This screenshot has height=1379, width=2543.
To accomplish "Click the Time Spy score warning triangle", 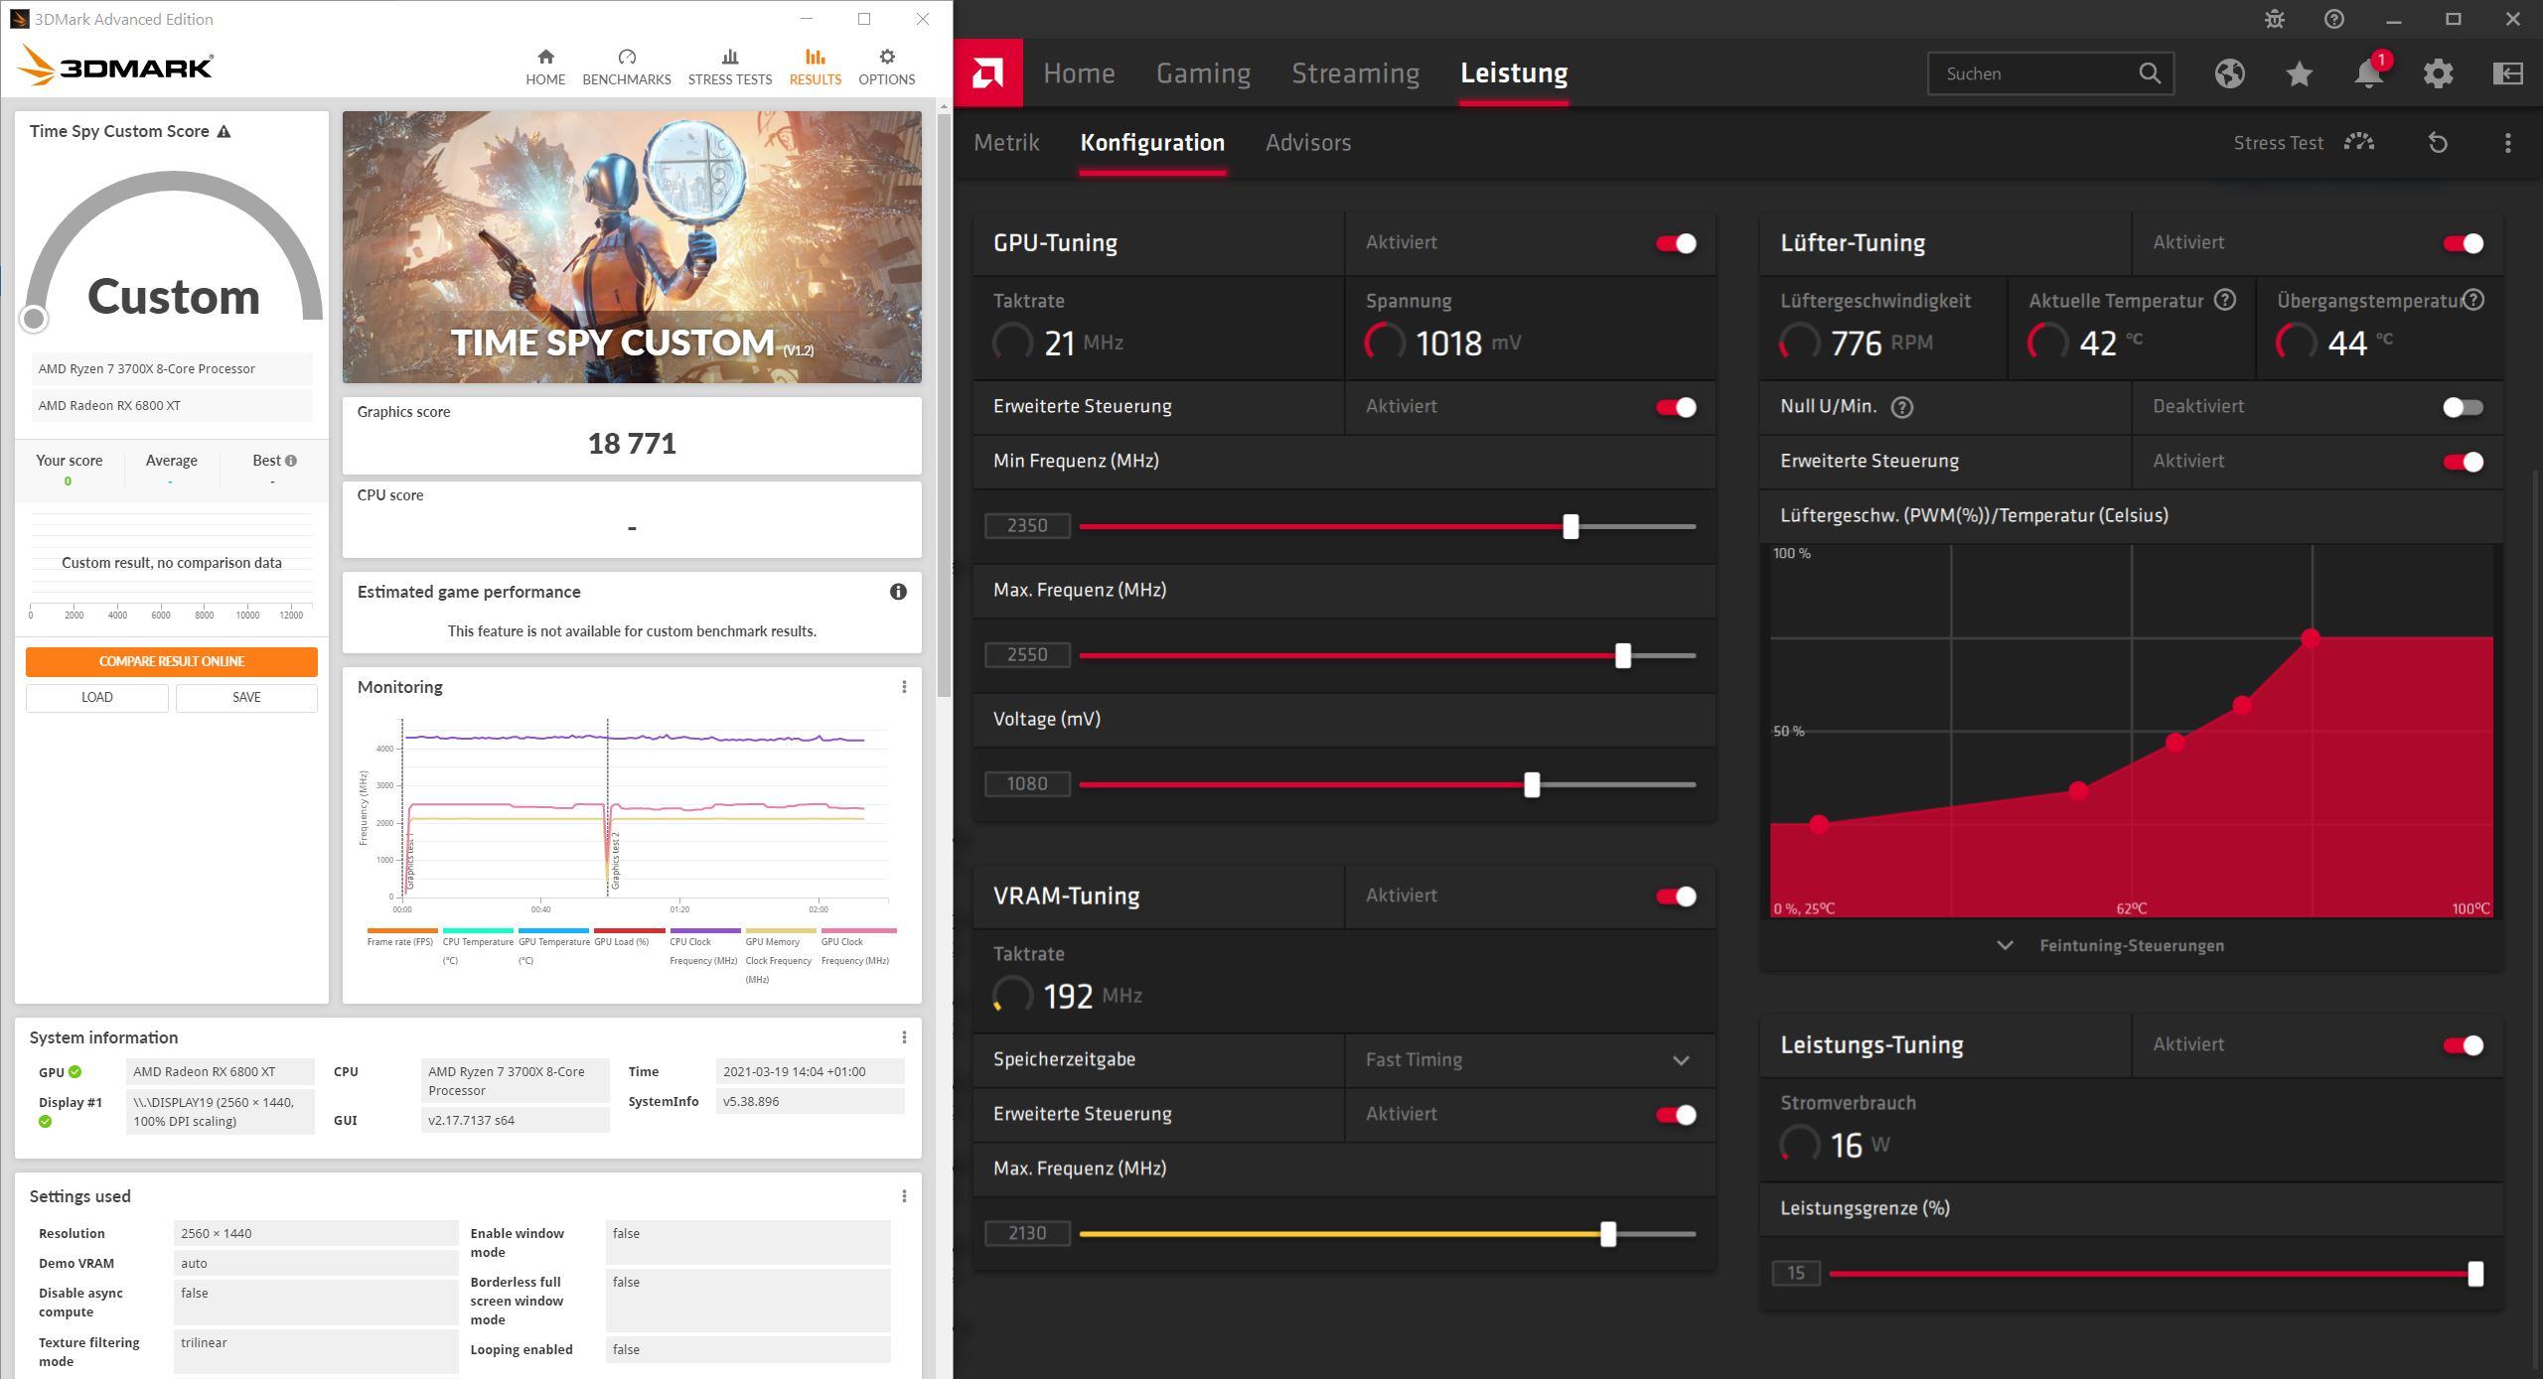I will tap(224, 131).
